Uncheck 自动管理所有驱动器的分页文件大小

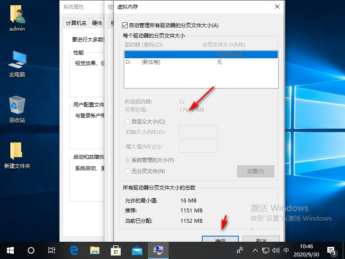click(125, 25)
